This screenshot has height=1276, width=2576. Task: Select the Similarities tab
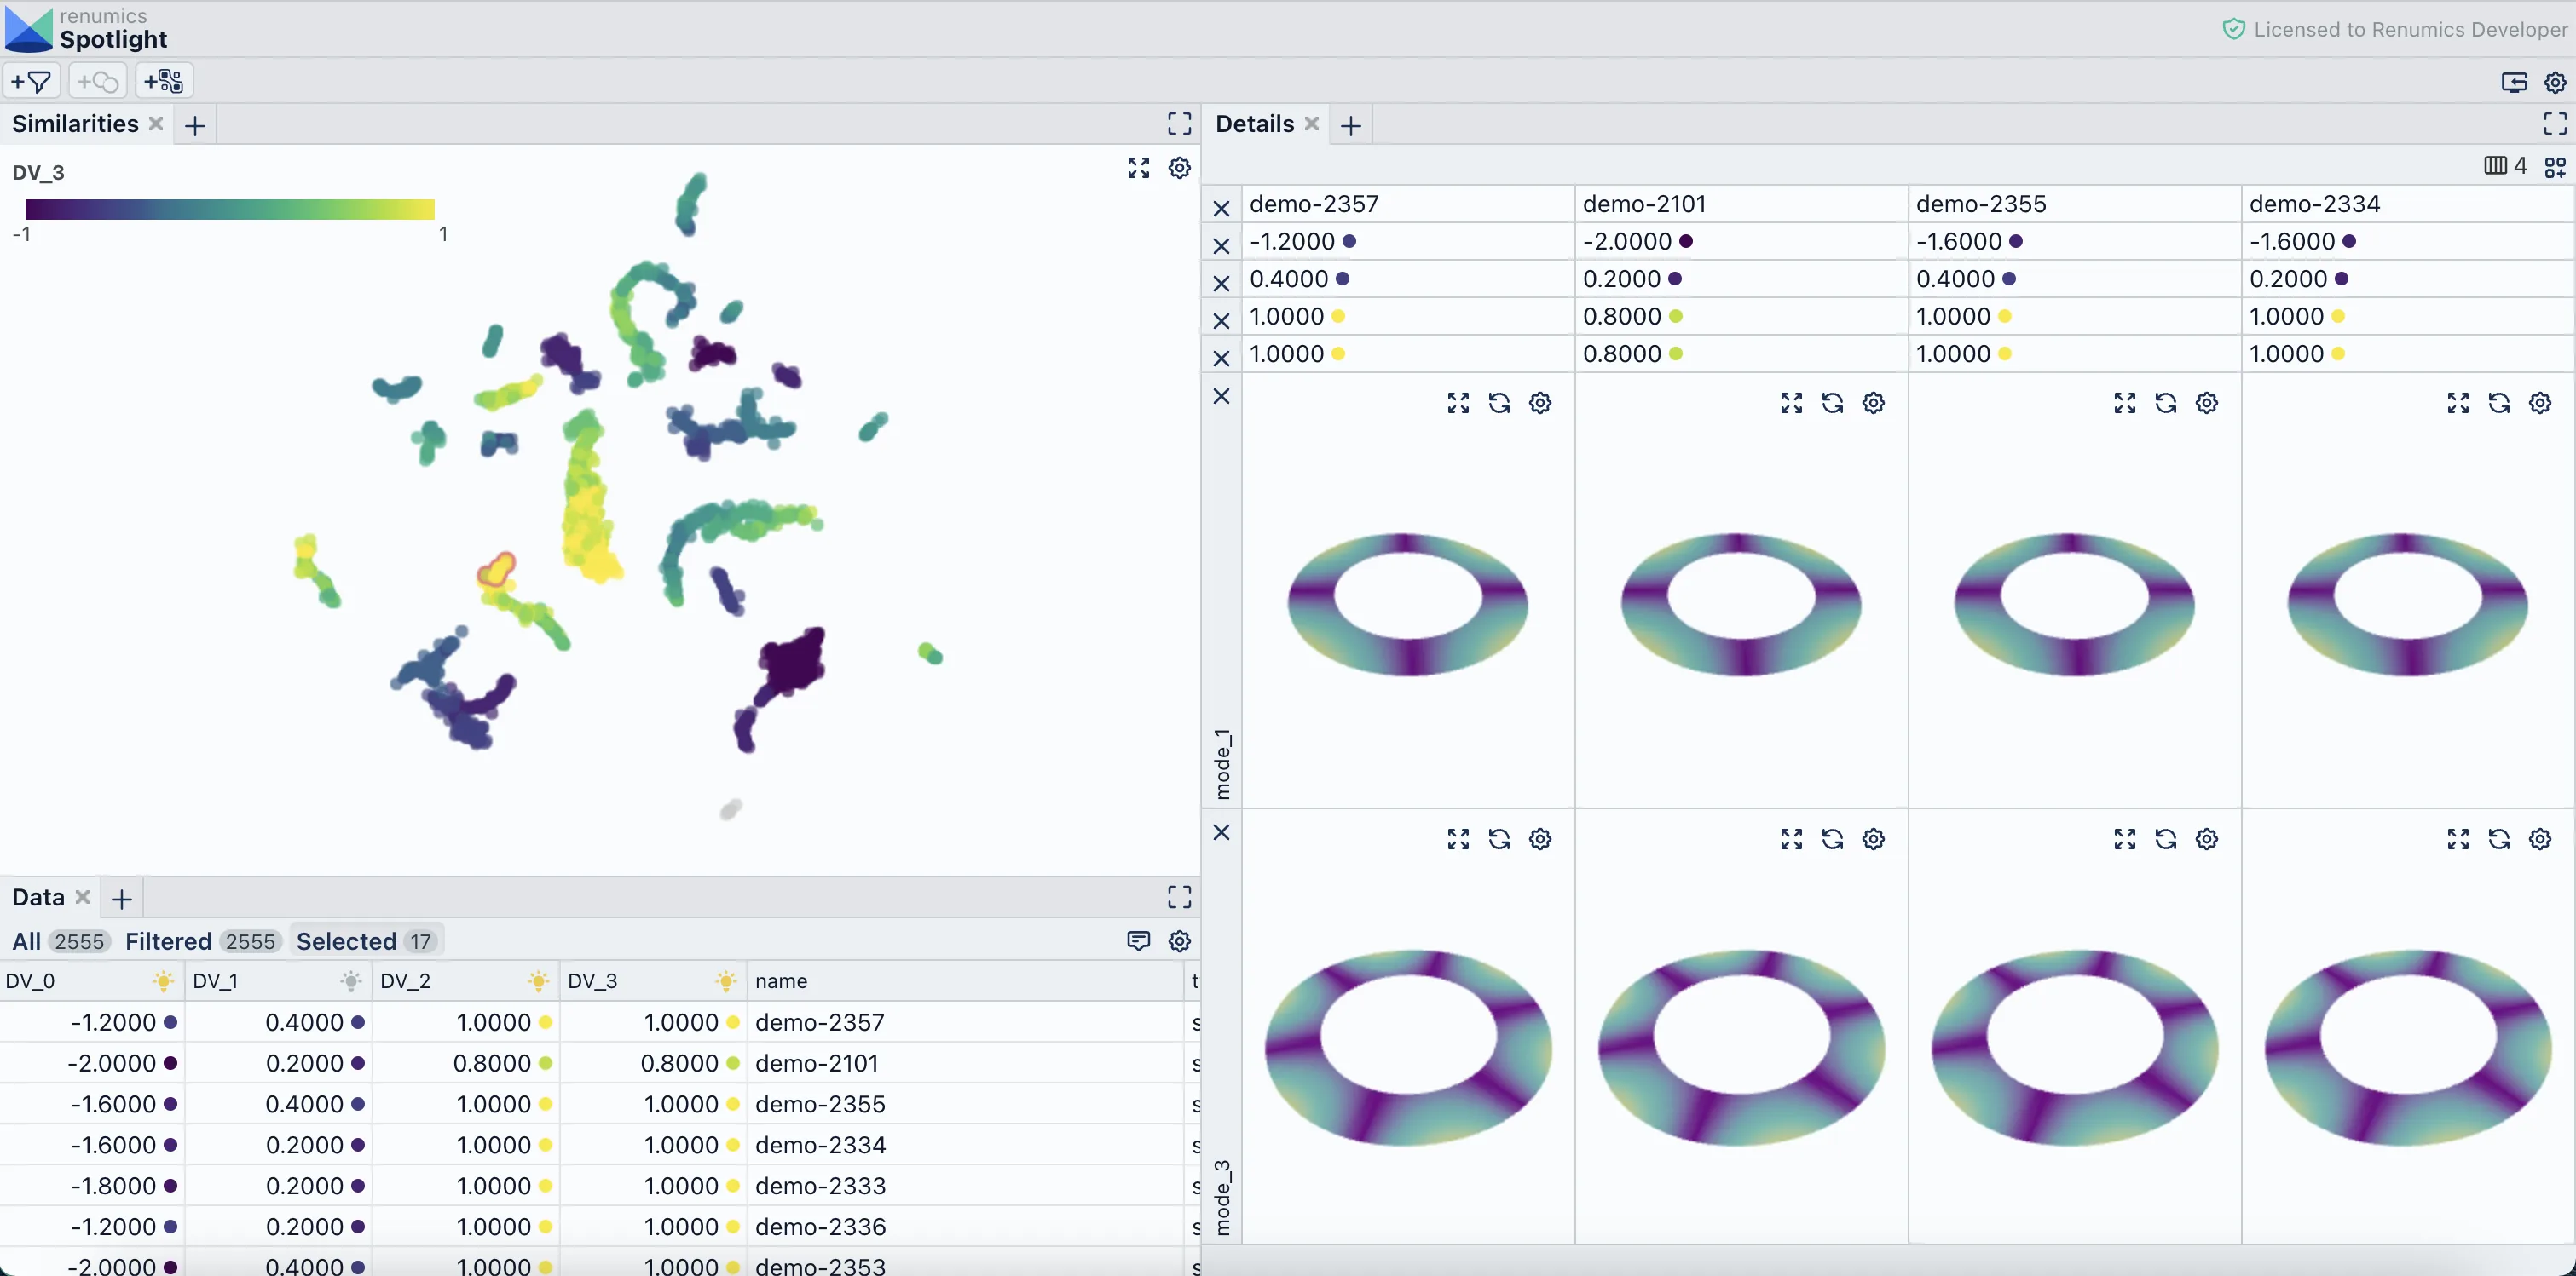75,124
